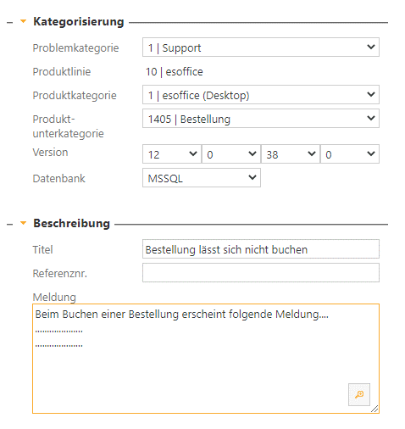Click into the empty Referenznr. field
The image size is (405, 429).
(261, 273)
